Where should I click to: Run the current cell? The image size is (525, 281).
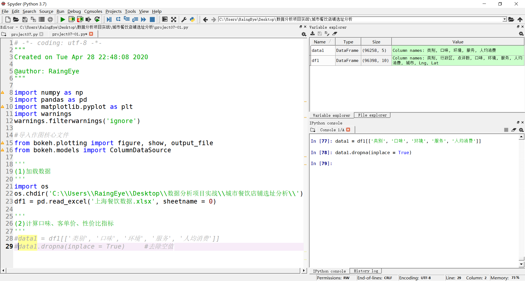pos(72,19)
